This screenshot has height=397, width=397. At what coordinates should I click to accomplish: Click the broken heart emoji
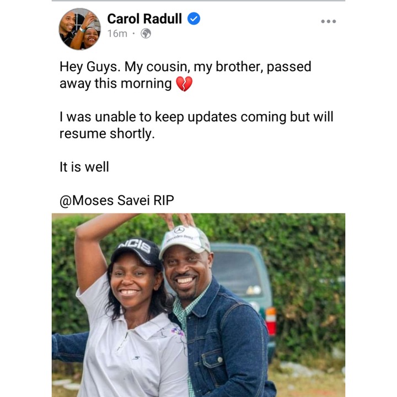click(x=184, y=84)
